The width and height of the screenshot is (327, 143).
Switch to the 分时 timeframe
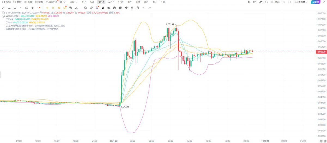(x=121, y=2)
